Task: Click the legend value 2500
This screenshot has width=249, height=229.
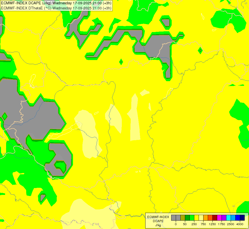Action: [x=231, y=224]
